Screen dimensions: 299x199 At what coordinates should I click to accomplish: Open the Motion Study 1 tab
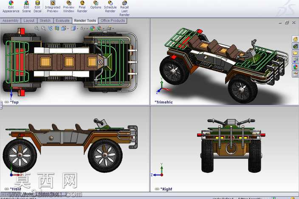coord(50,194)
